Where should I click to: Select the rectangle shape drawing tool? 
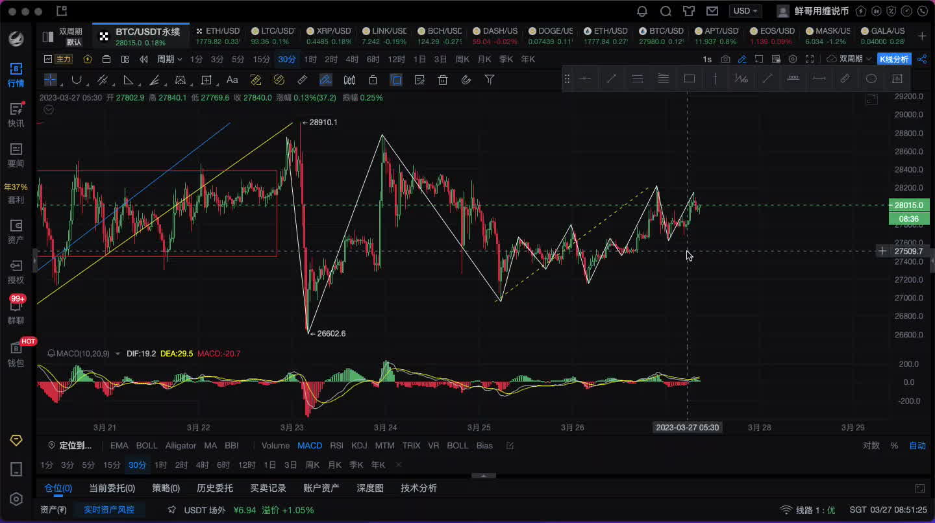(690, 79)
